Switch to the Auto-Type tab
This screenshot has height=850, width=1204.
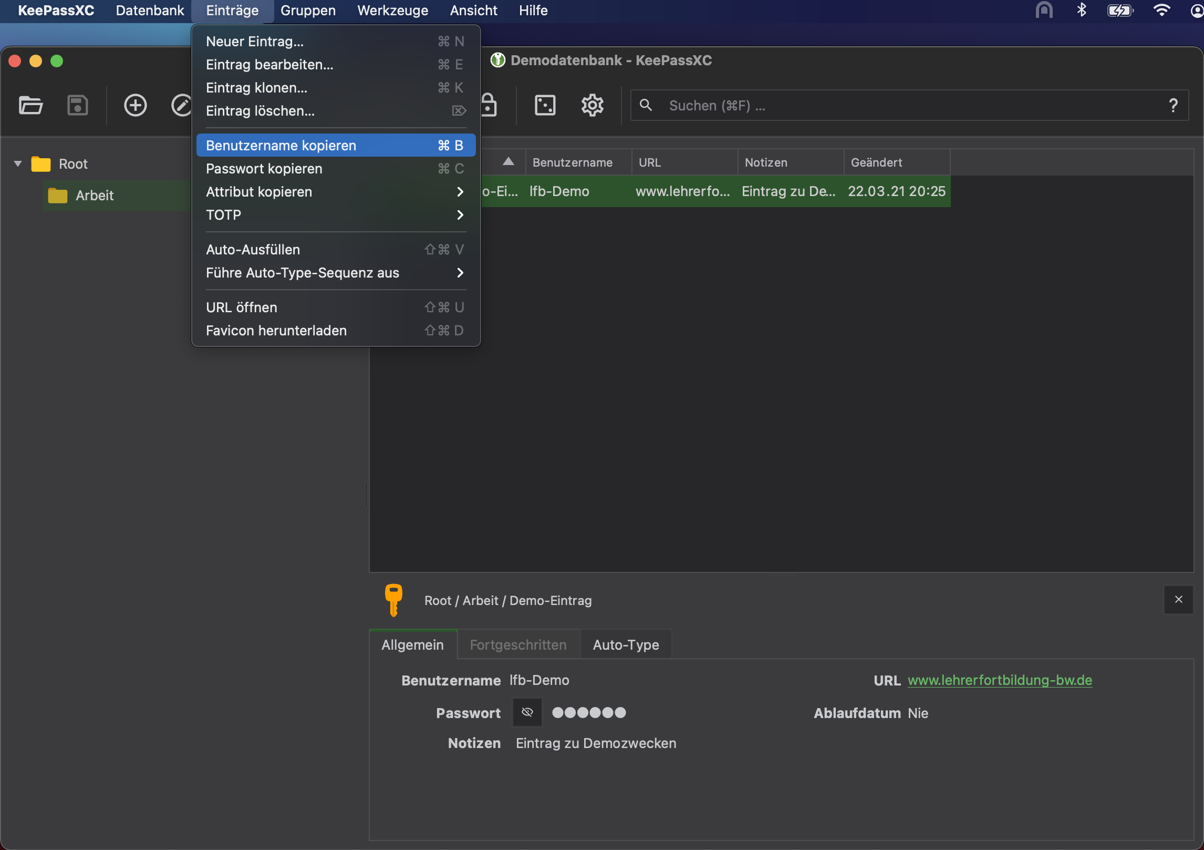[x=625, y=645]
